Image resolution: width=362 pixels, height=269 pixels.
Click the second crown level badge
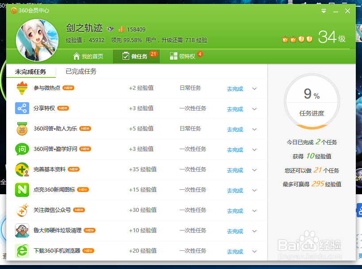293,39
